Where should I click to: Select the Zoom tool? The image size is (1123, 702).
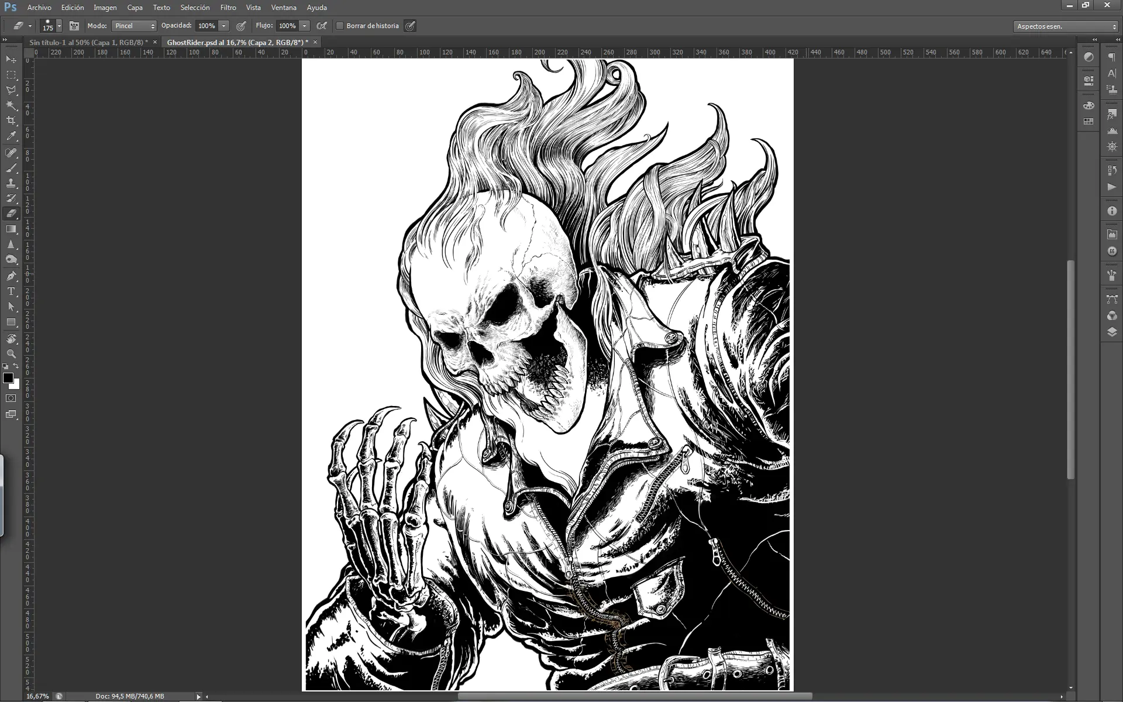coord(11,354)
